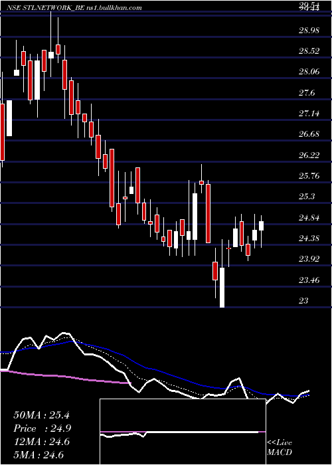Select the 27.14 price axis label

(x=309, y=114)
